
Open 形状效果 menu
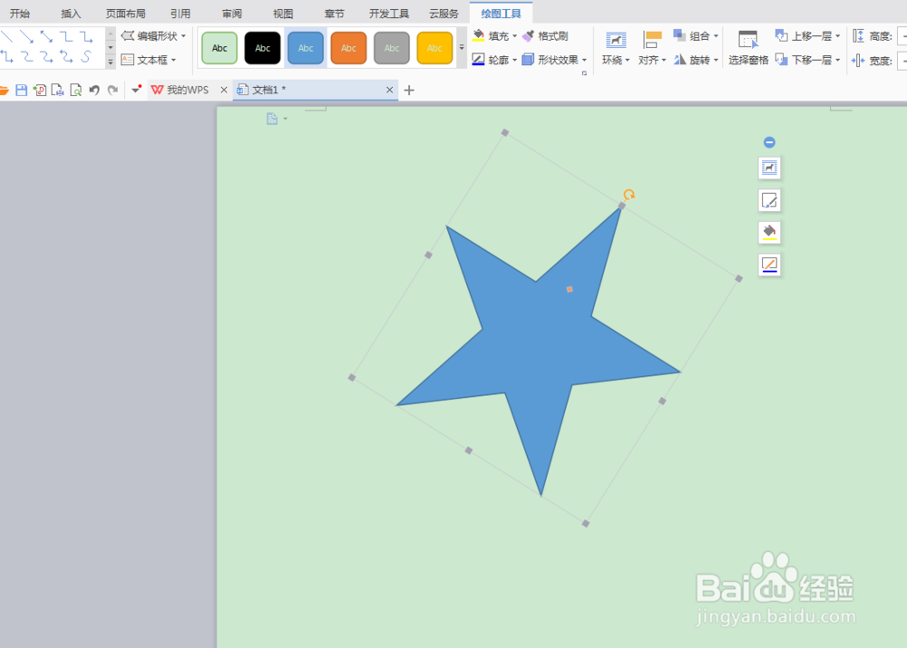pyautogui.click(x=554, y=60)
